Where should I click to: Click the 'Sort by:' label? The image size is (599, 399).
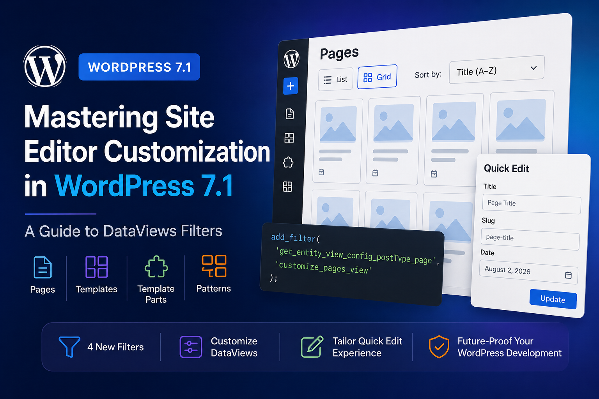[x=428, y=74]
